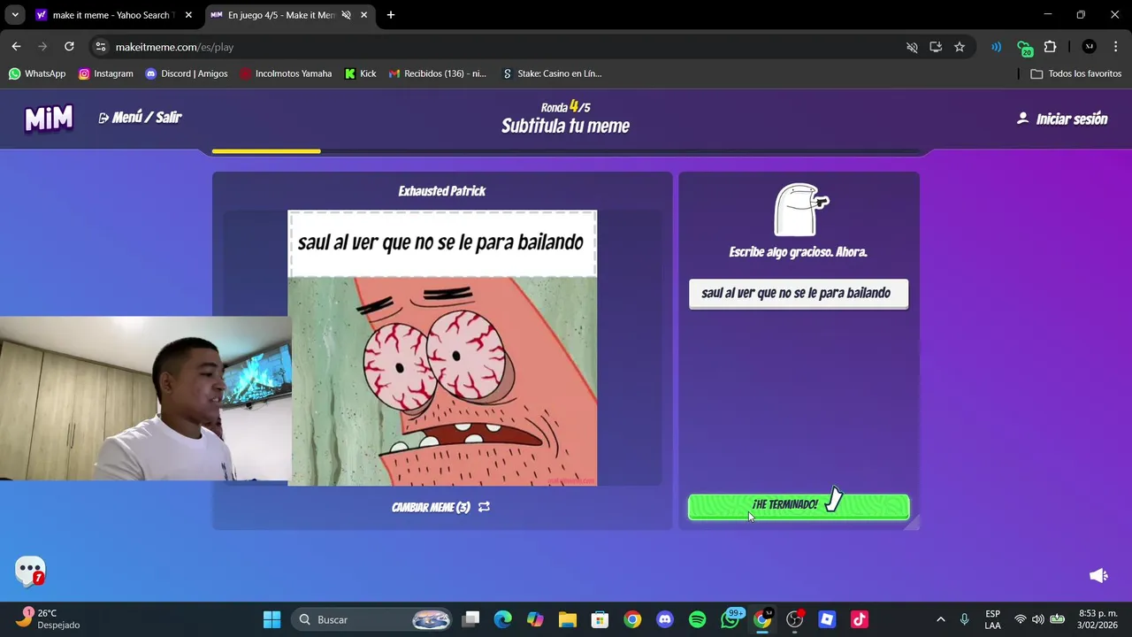Open TikTok from the taskbar
Image resolution: width=1132 pixels, height=637 pixels.
859,619
